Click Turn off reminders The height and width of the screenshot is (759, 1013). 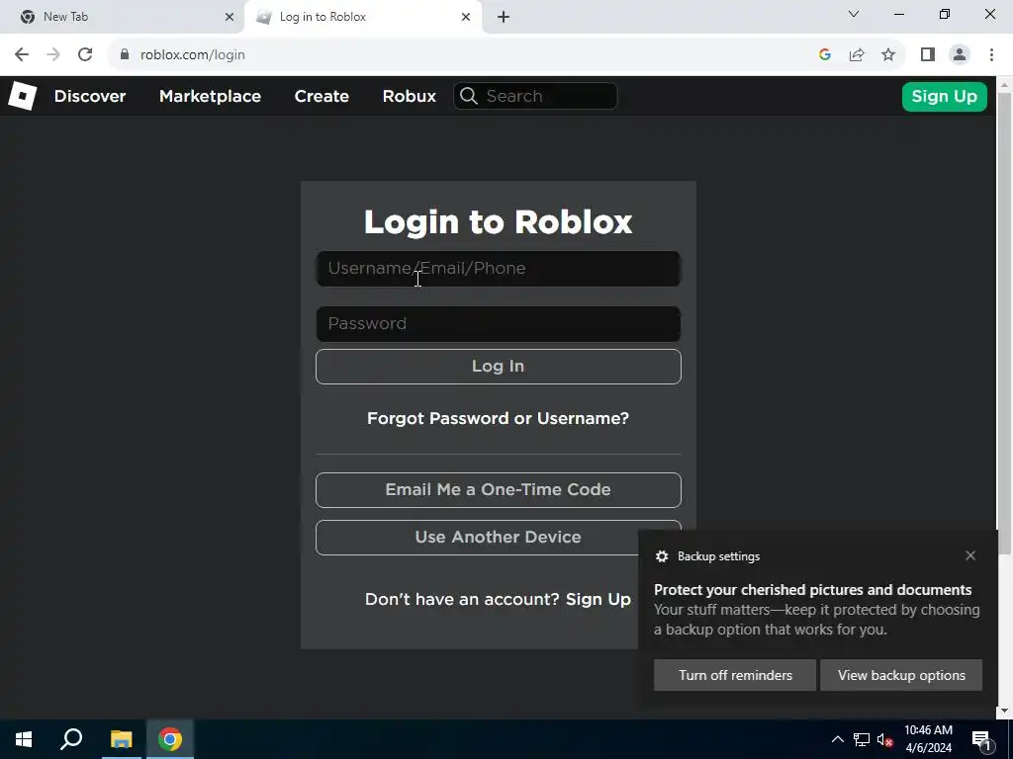tap(735, 675)
